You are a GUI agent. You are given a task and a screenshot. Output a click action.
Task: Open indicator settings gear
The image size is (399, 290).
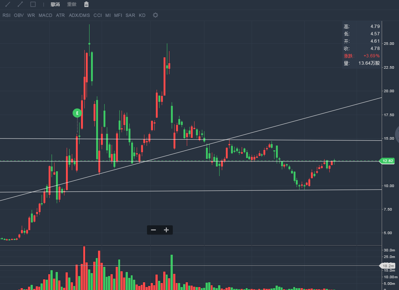pyautogui.click(x=155, y=15)
